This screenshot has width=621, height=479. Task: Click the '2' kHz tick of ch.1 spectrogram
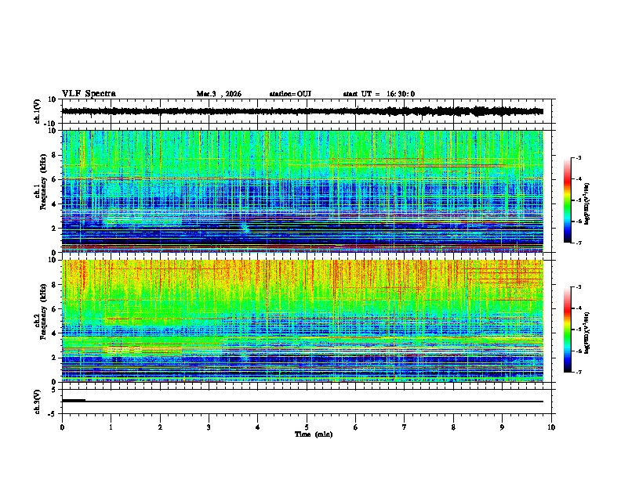pyautogui.click(x=55, y=228)
